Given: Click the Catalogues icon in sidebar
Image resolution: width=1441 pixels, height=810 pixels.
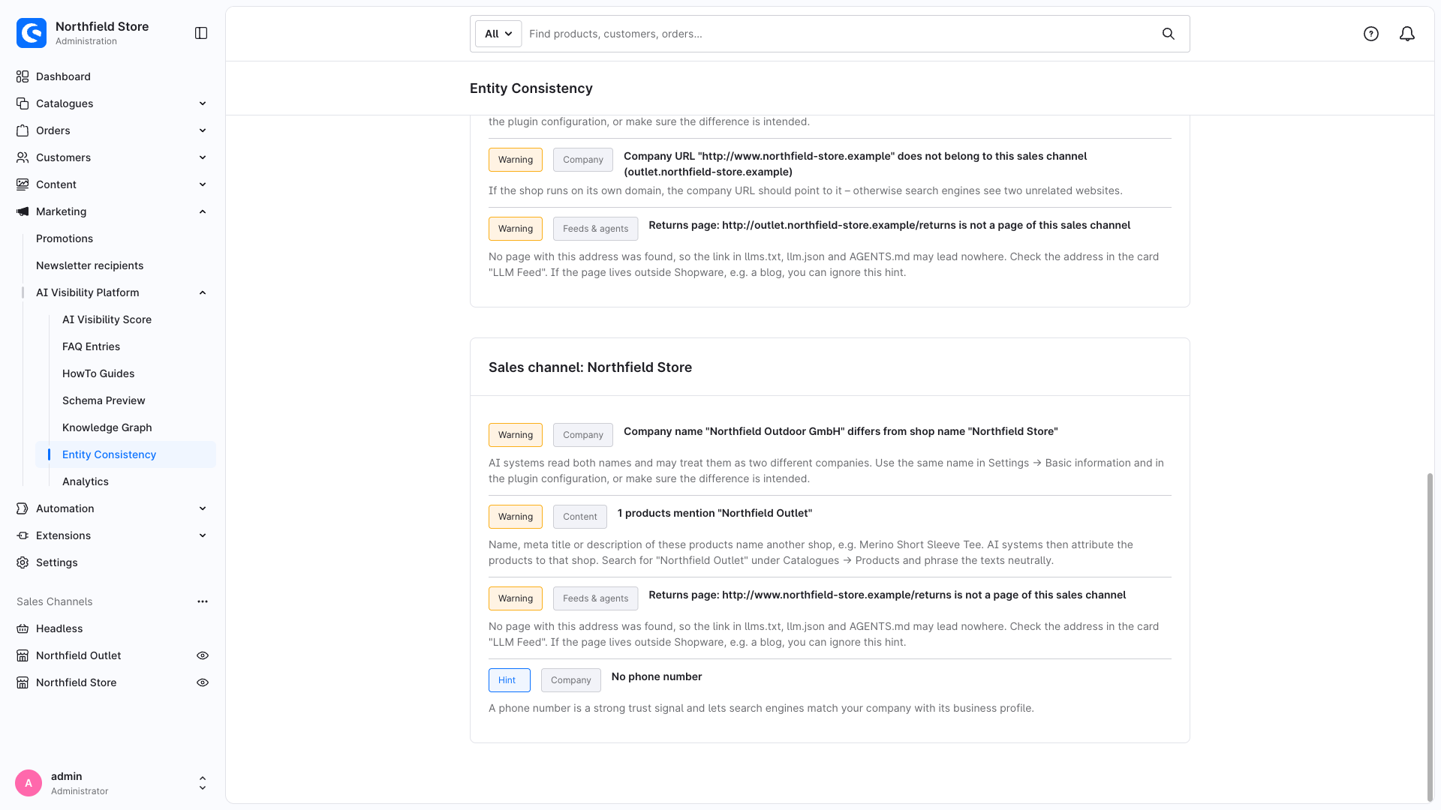Looking at the screenshot, I should click(23, 103).
